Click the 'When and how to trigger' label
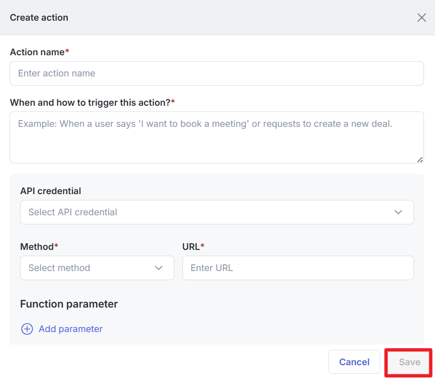435x383 pixels. point(90,102)
